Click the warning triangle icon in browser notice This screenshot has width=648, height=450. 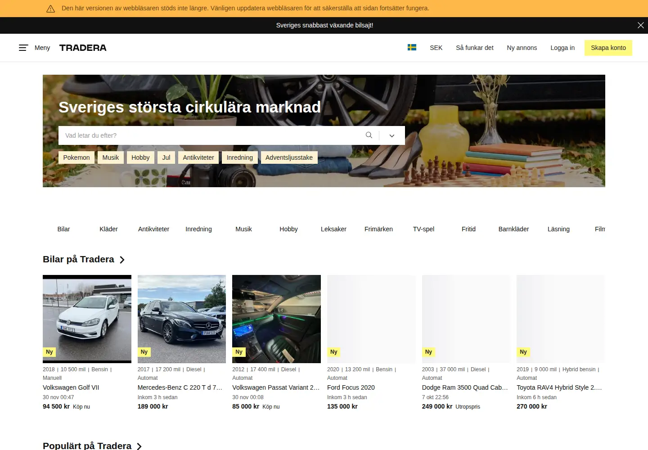[x=51, y=9]
